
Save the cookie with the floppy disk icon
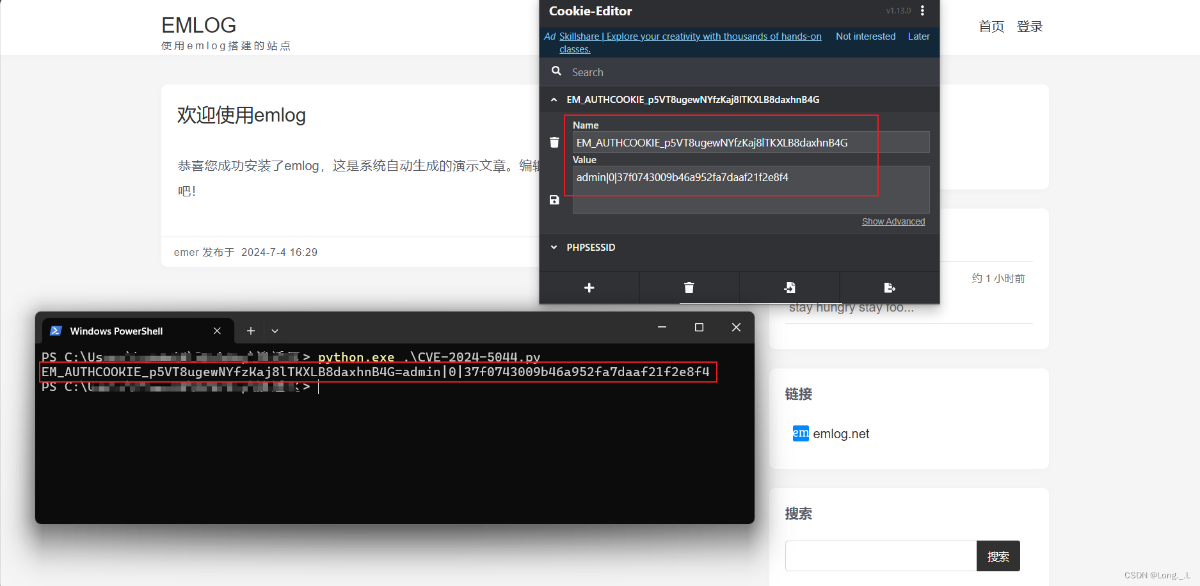554,200
